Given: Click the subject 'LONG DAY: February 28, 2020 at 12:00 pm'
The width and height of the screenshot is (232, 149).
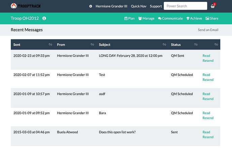Looking at the screenshot, I should coord(131,56).
